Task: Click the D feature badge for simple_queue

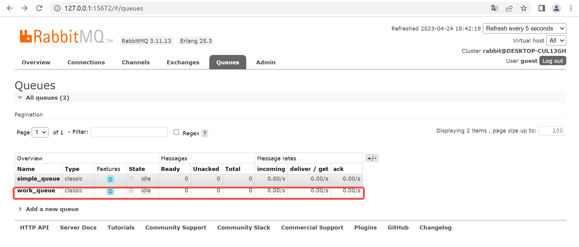Action: point(110,179)
